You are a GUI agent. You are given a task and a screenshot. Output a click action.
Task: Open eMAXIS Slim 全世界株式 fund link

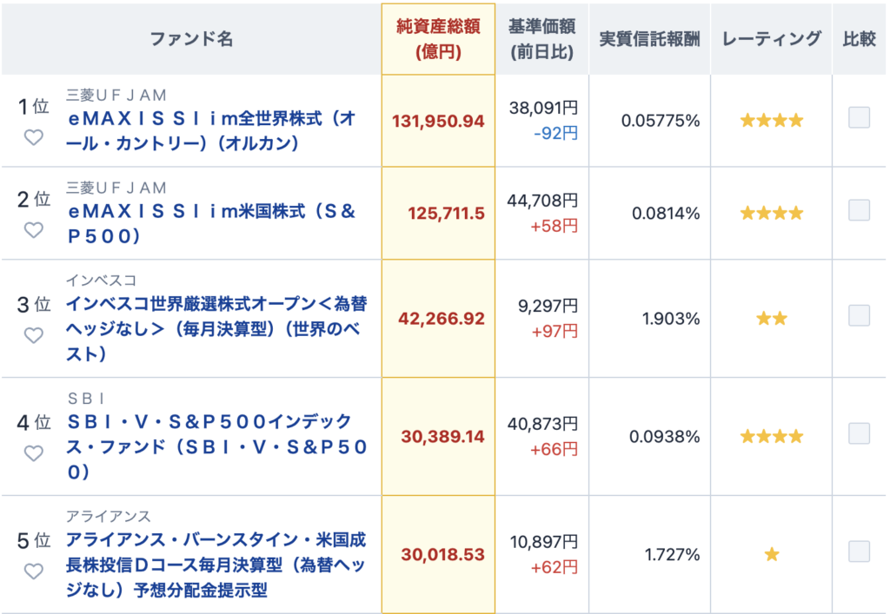(212, 131)
